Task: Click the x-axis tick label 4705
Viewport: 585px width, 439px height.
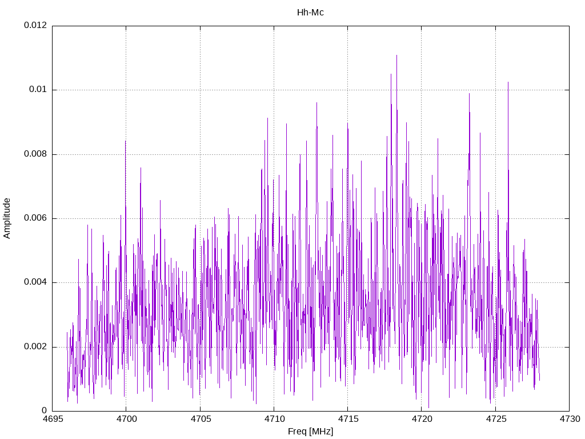Action: [x=201, y=419]
